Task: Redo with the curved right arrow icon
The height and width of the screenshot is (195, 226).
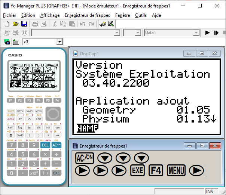Action: click(91, 24)
